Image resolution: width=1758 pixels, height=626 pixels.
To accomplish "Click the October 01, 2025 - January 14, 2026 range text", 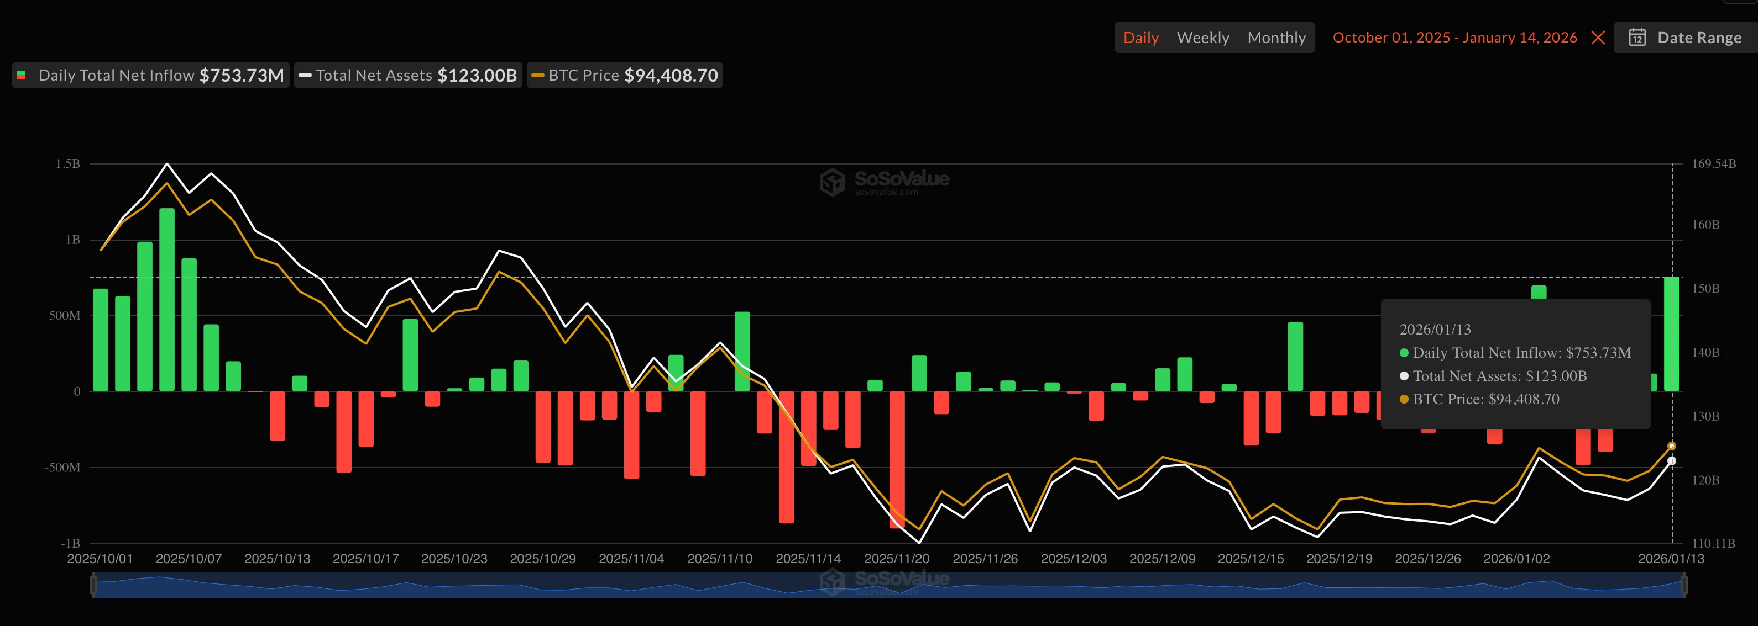I will 1454,38.
